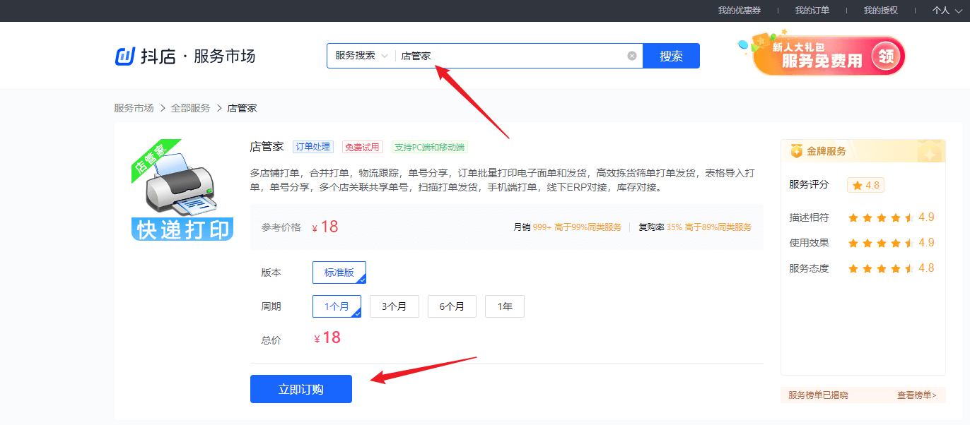Click the 服务评分 4.8 star badge
The height and width of the screenshot is (425, 970).
865,185
